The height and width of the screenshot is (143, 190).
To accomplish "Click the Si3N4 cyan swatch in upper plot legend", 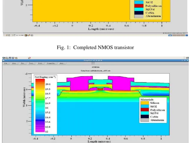I will (x=139, y=9).
